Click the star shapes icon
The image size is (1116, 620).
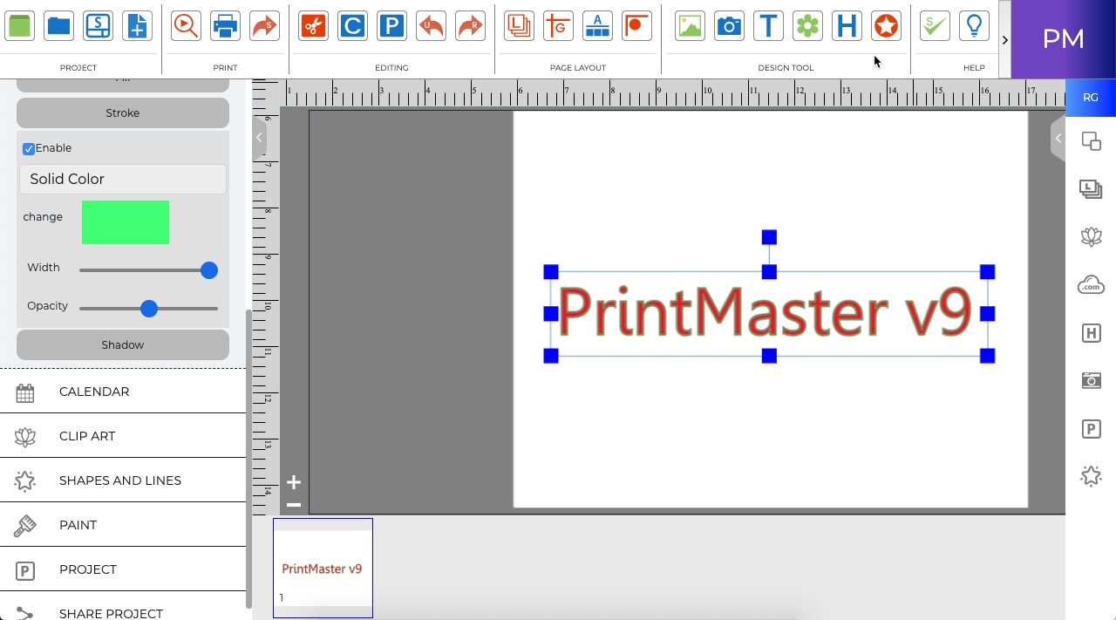[886, 25]
